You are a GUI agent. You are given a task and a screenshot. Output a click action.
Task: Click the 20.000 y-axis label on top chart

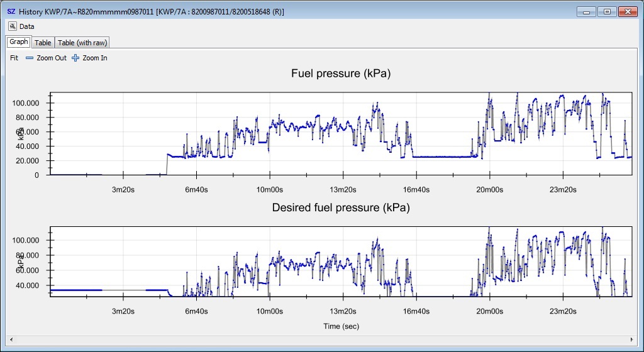click(x=27, y=161)
